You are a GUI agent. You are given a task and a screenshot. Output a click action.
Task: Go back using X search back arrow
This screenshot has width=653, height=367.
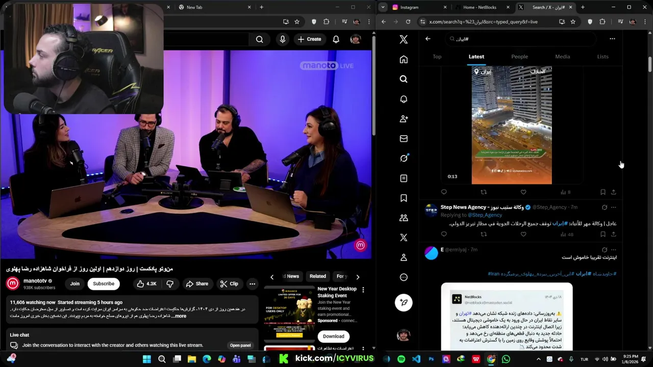428,39
